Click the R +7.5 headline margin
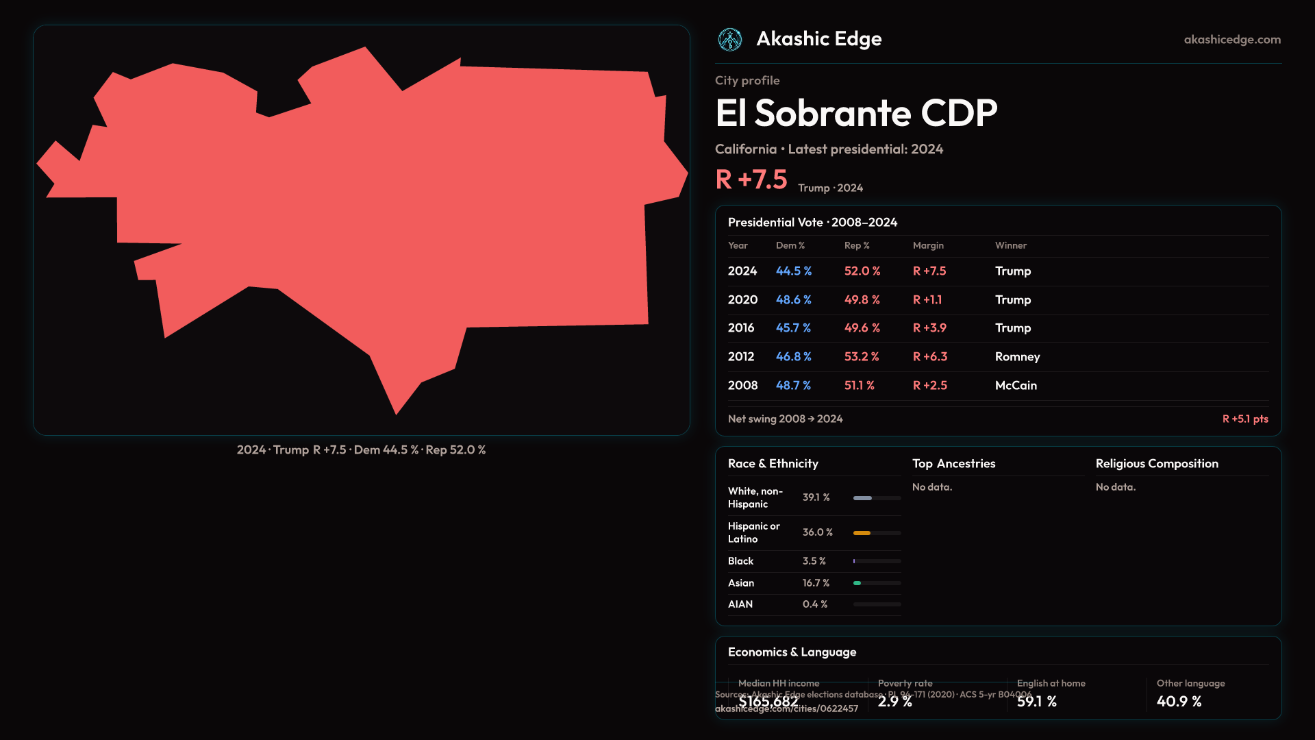The image size is (1315, 740). pyautogui.click(x=751, y=180)
